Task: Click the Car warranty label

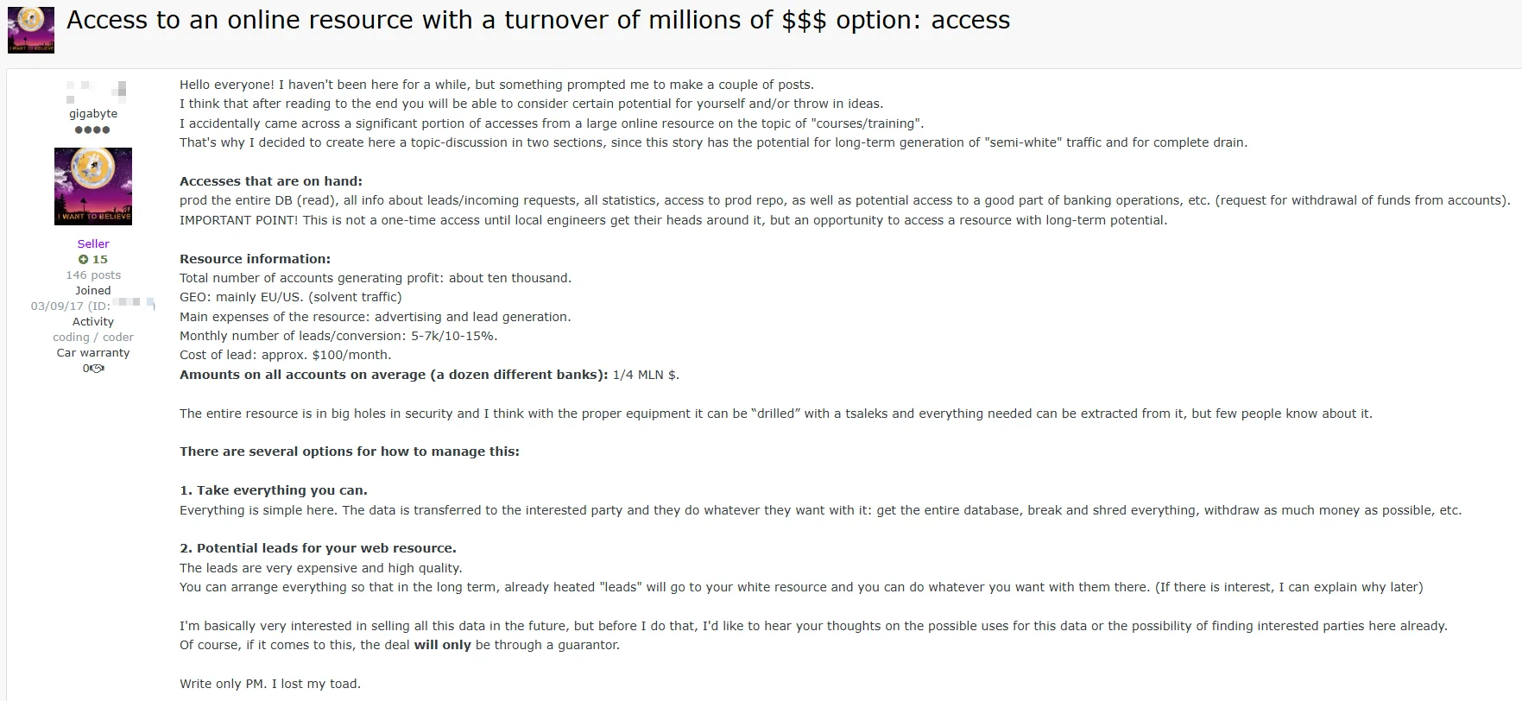Action: click(x=93, y=352)
